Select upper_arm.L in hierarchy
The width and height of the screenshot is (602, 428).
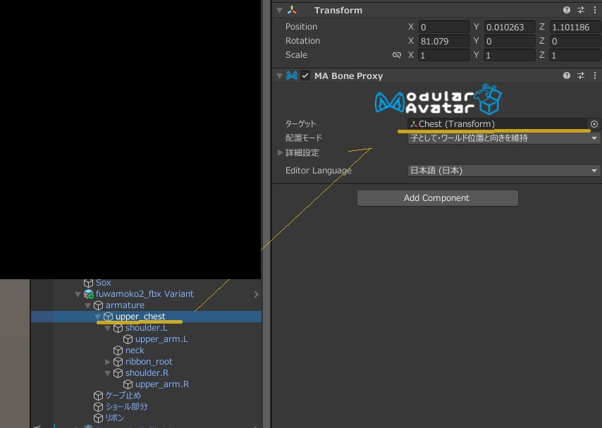[161, 339]
